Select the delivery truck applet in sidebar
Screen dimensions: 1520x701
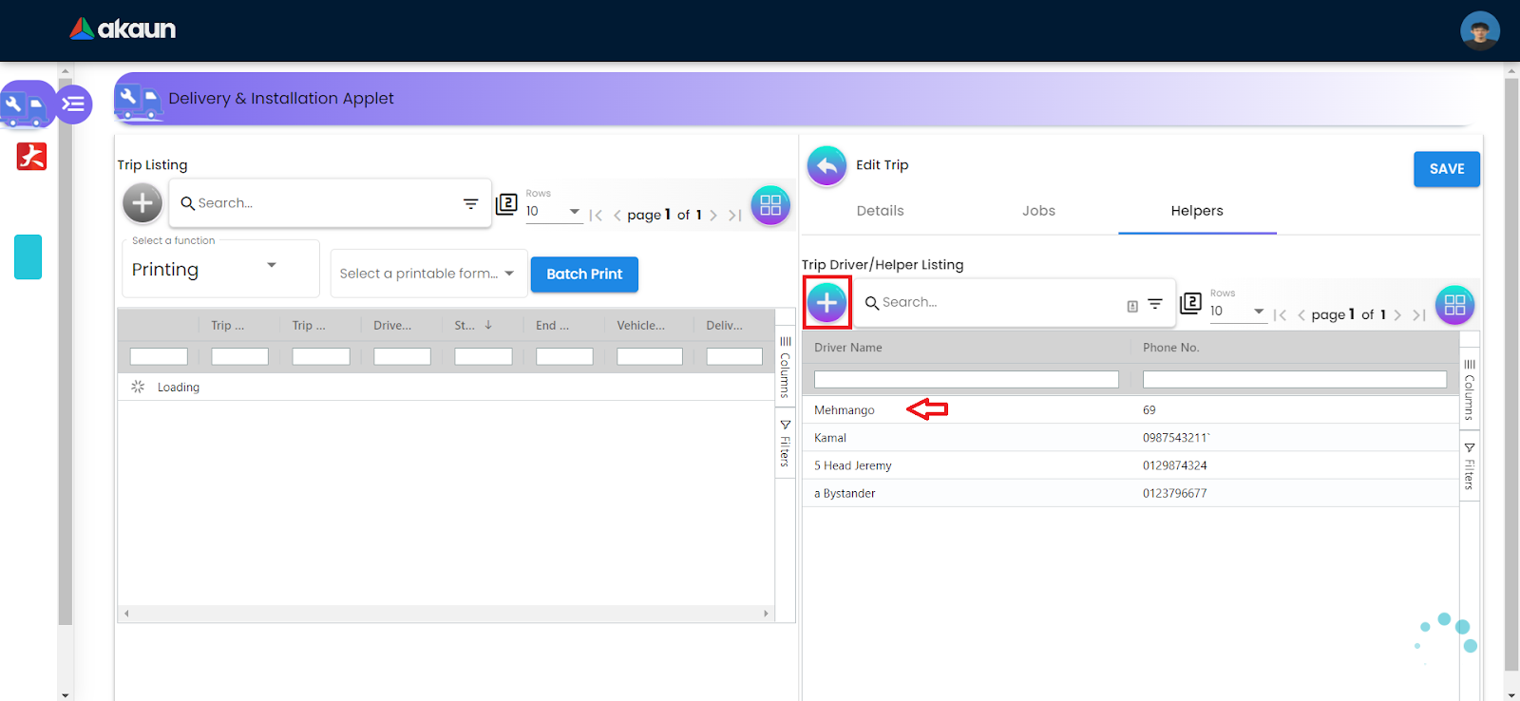(26, 104)
